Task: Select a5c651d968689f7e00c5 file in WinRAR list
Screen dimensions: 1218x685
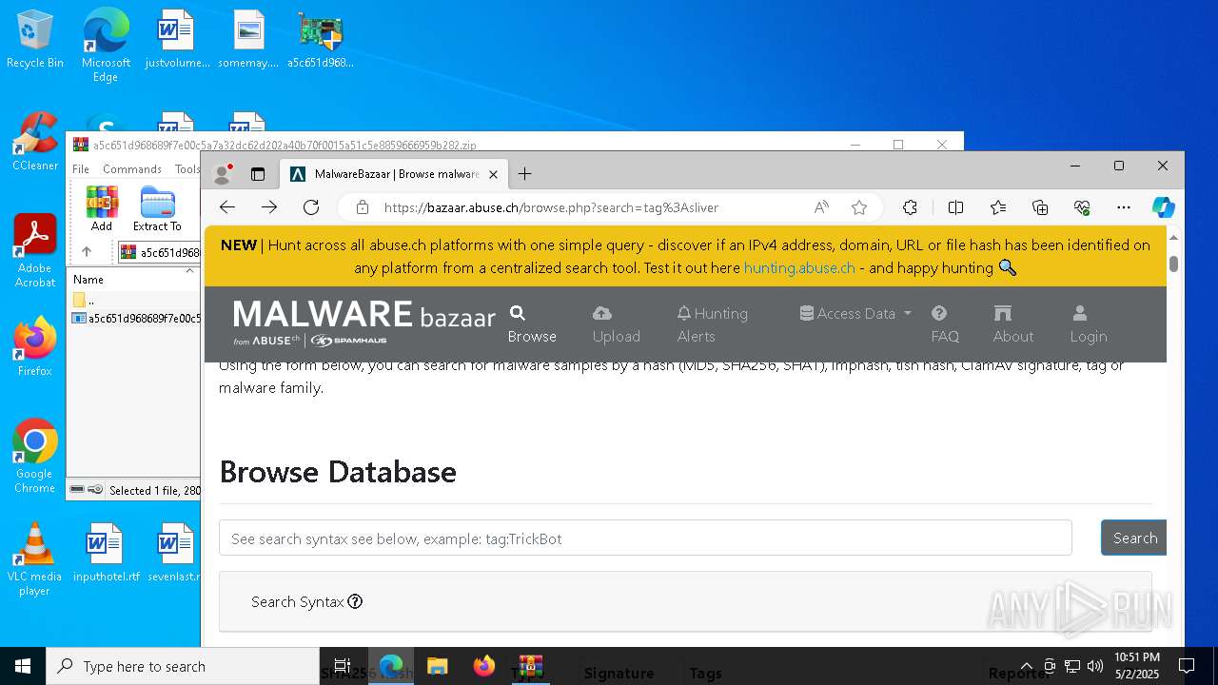Action: [x=135, y=319]
